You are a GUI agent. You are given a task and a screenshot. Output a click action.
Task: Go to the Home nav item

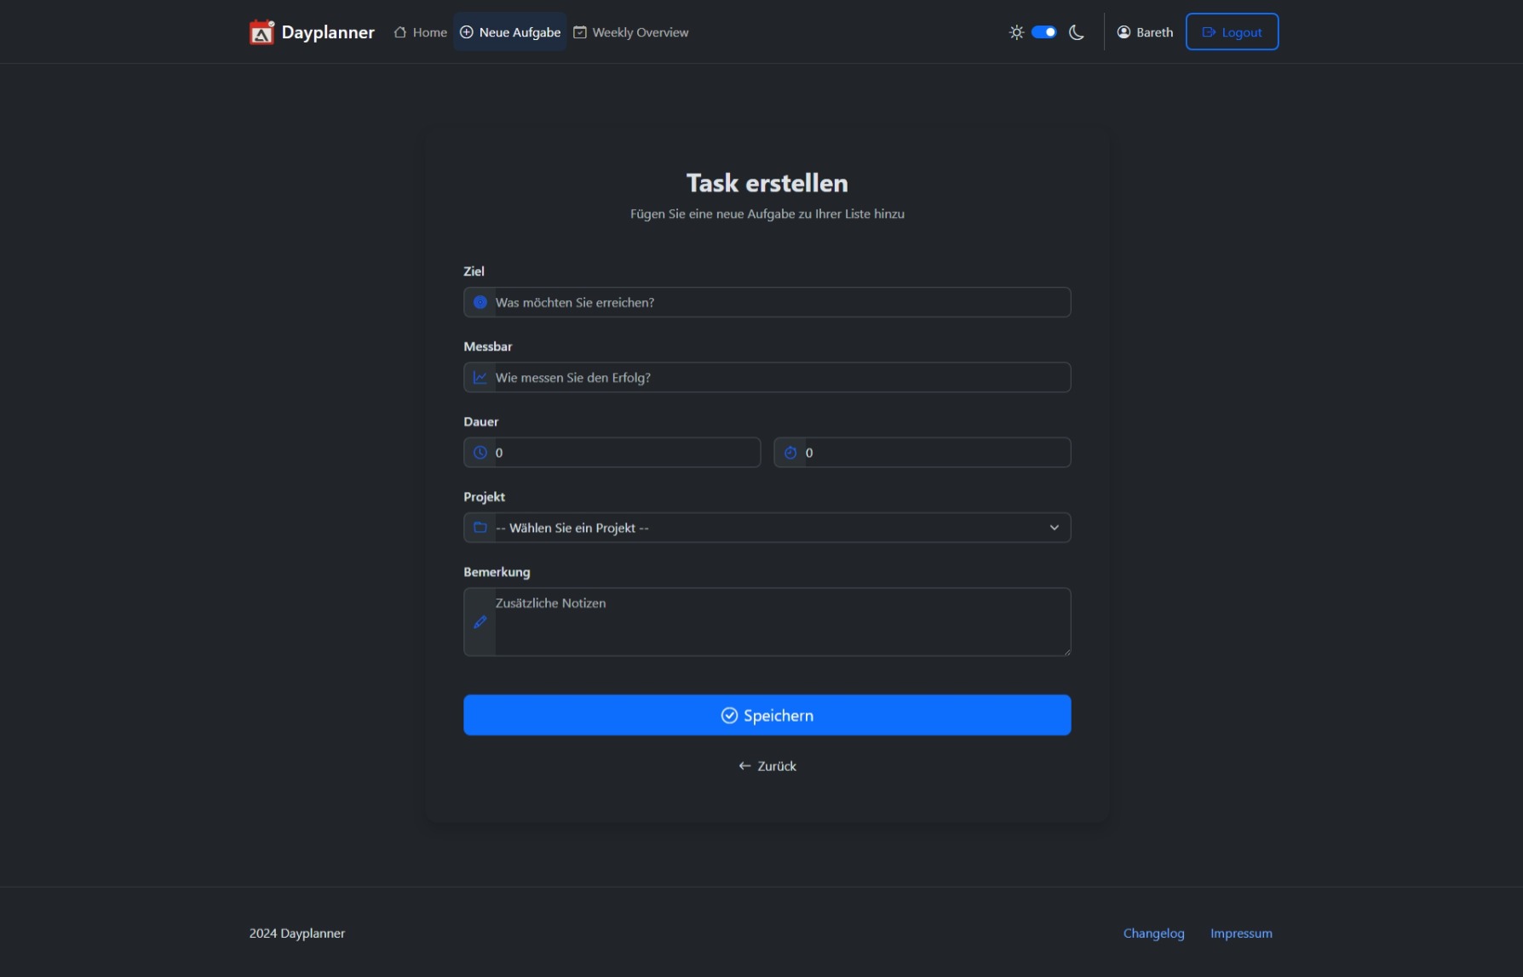421,32
